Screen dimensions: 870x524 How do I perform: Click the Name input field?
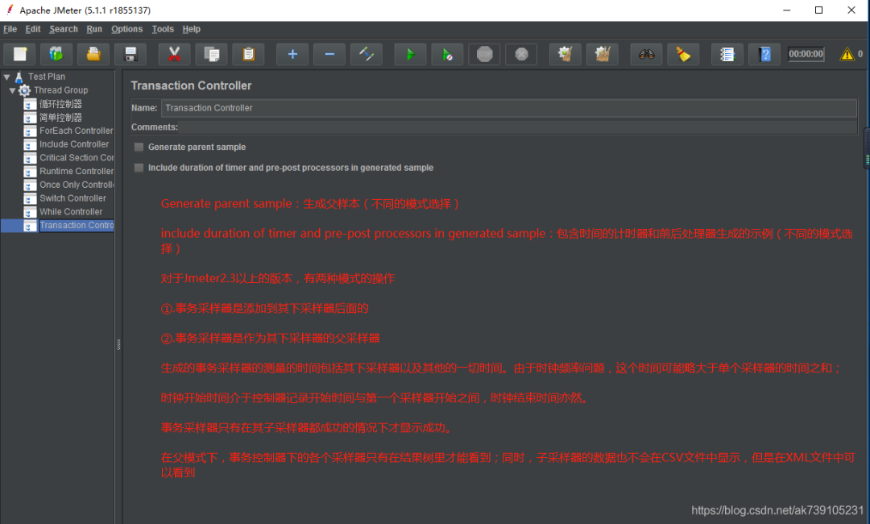coord(509,108)
